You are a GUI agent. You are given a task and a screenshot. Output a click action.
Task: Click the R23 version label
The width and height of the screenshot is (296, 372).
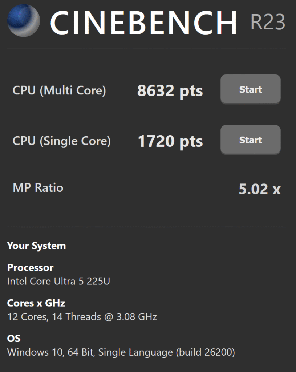[x=267, y=22]
